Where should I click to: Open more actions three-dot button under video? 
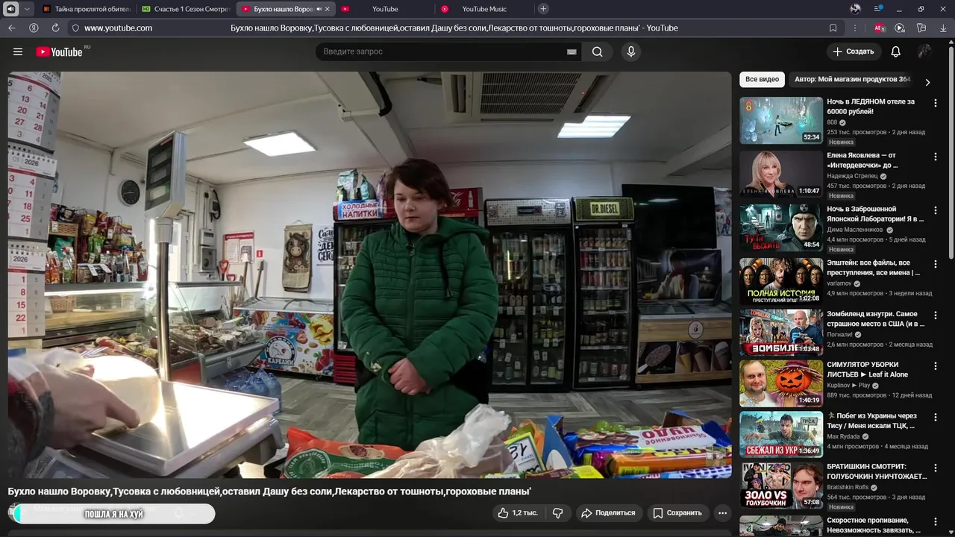pos(722,513)
